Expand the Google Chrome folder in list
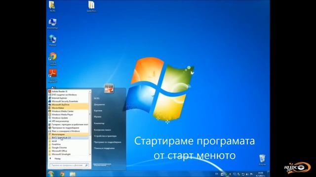Image resolution: width=316 pixels, height=177 pixels. tap(68, 147)
